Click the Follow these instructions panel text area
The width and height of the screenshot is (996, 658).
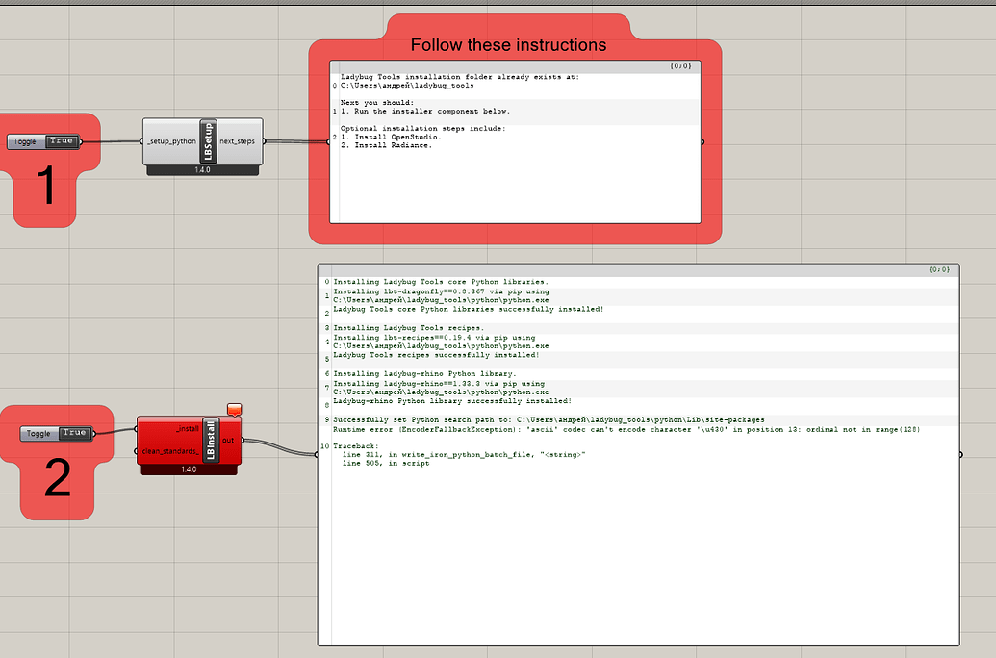point(515,144)
